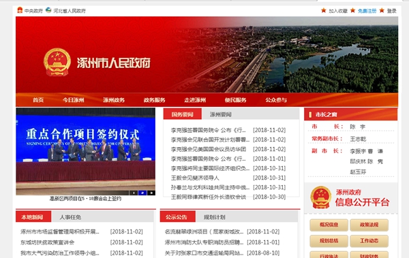Click the star icon beside 免费注册
The image size is (409, 258).
352,10
